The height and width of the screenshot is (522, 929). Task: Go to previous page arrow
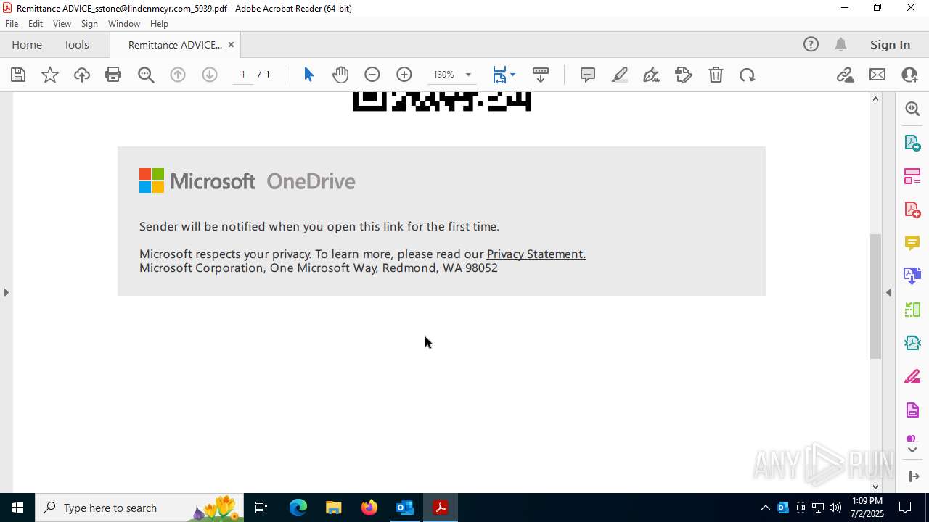pos(178,75)
